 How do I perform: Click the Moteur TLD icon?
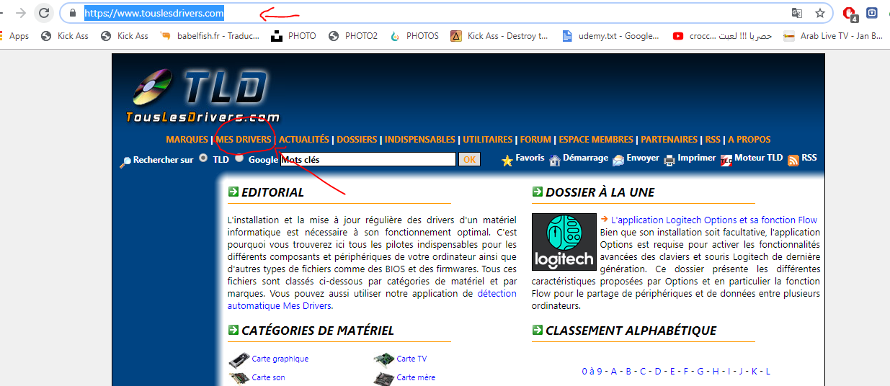pyautogui.click(x=727, y=161)
